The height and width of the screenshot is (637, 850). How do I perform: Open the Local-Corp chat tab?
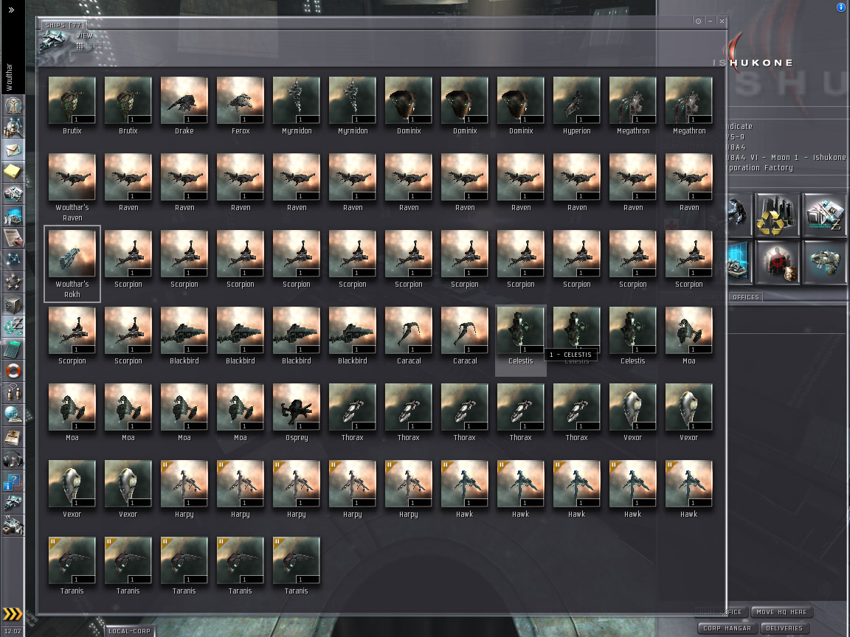pos(129,631)
